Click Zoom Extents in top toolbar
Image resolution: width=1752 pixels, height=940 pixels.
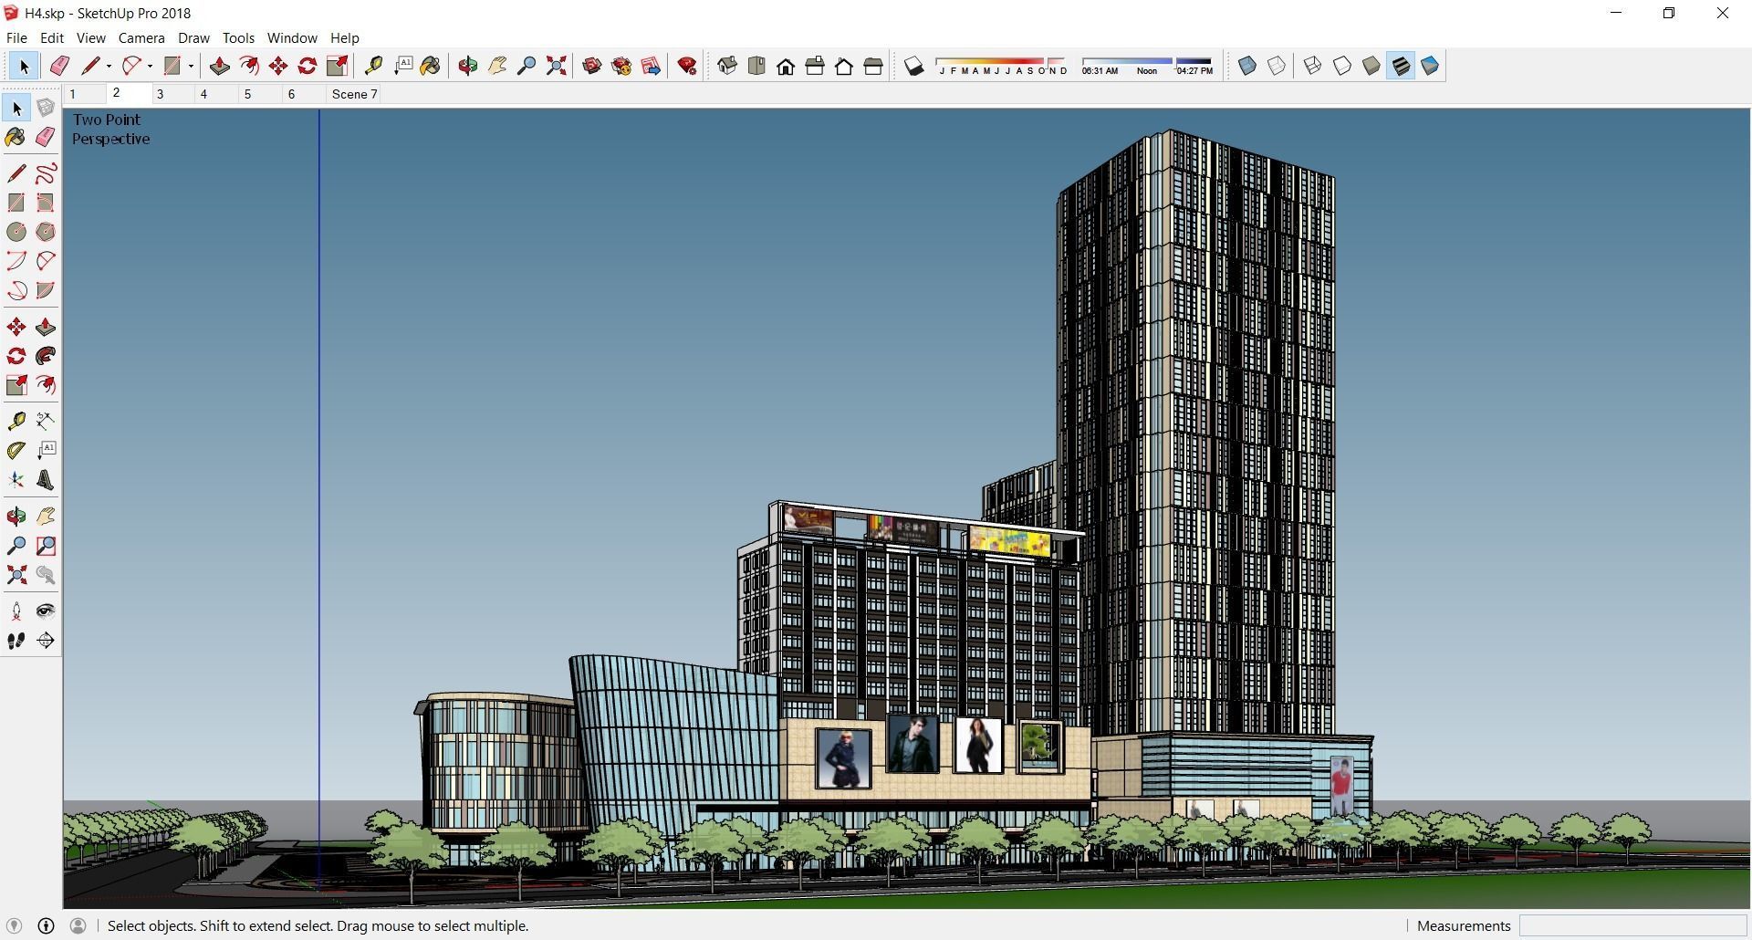(556, 66)
